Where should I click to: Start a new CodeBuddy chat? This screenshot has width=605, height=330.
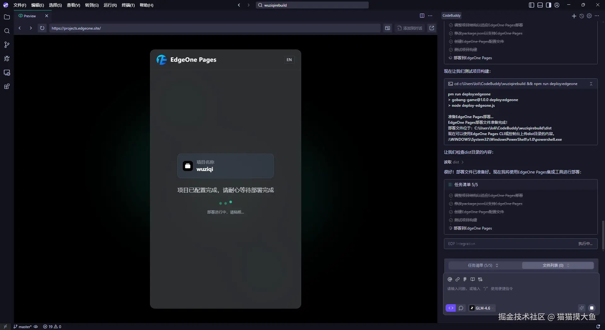[x=574, y=16]
